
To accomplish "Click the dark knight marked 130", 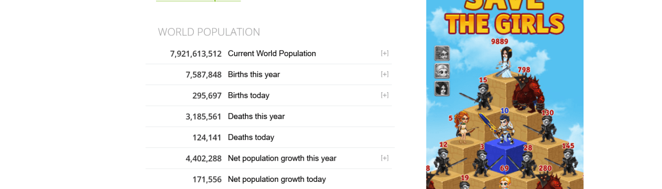I will pyautogui.click(x=547, y=129).
